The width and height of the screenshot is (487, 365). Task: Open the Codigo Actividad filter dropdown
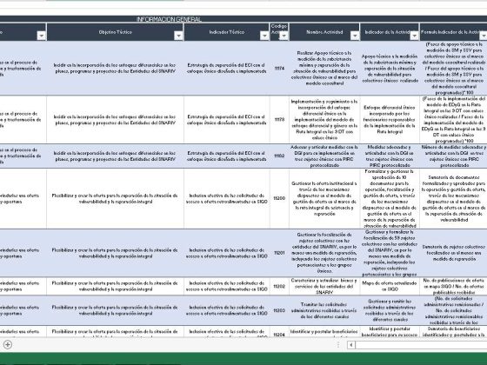click(x=284, y=36)
